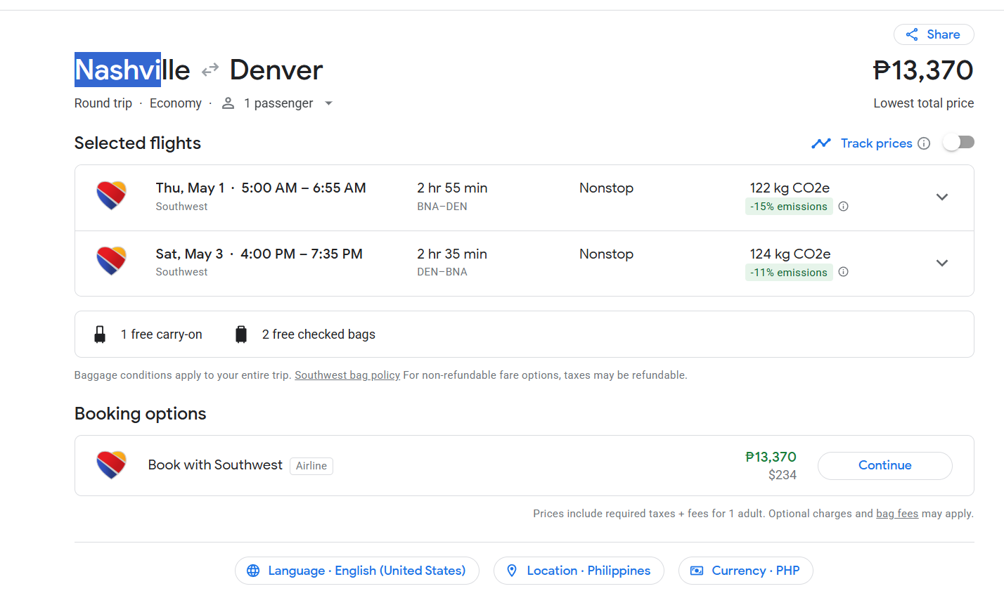1004x591 pixels.
Task: Click the Track prices trend-line icon
Action: coord(820,143)
